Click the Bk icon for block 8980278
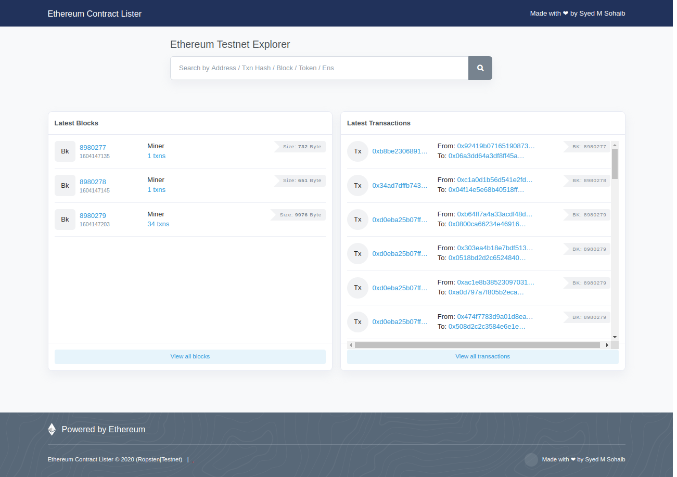677x477 pixels. point(65,185)
